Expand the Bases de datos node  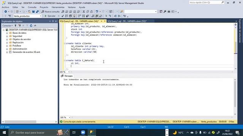pyautogui.click(x=7, y=33)
